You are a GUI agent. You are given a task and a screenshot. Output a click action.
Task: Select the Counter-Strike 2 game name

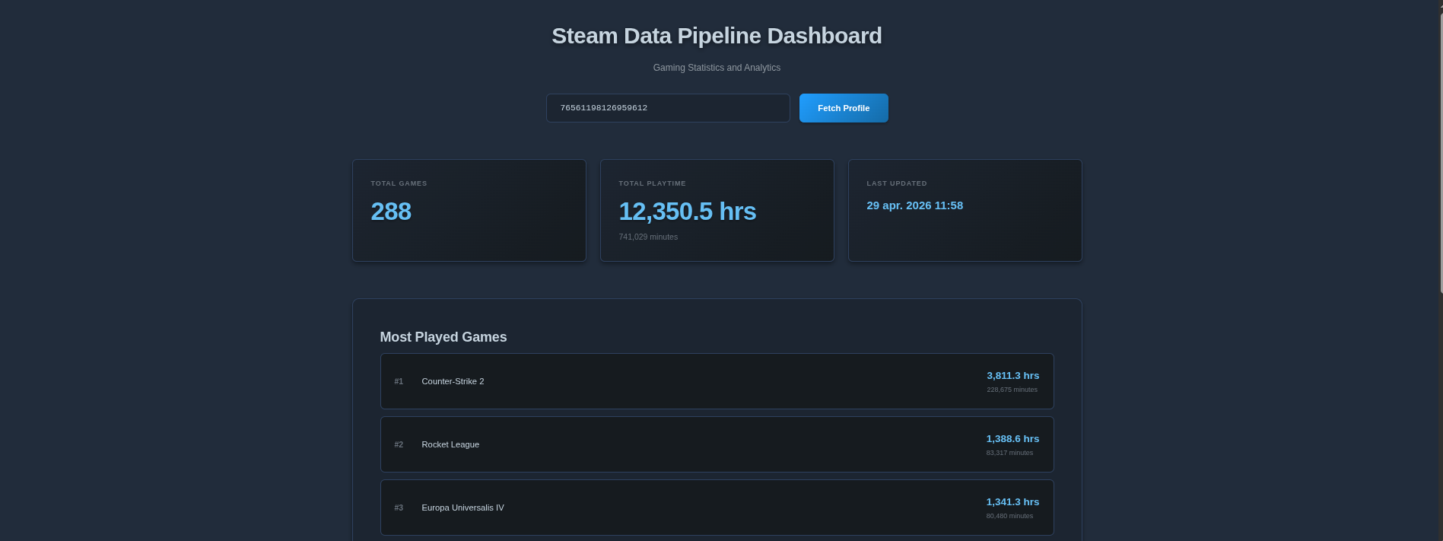click(x=453, y=381)
